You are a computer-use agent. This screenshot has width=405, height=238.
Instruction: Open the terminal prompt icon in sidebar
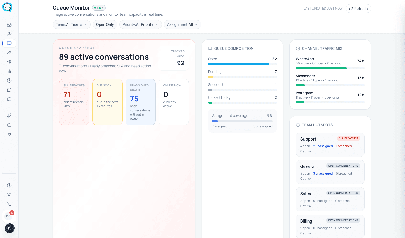point(9,204)
